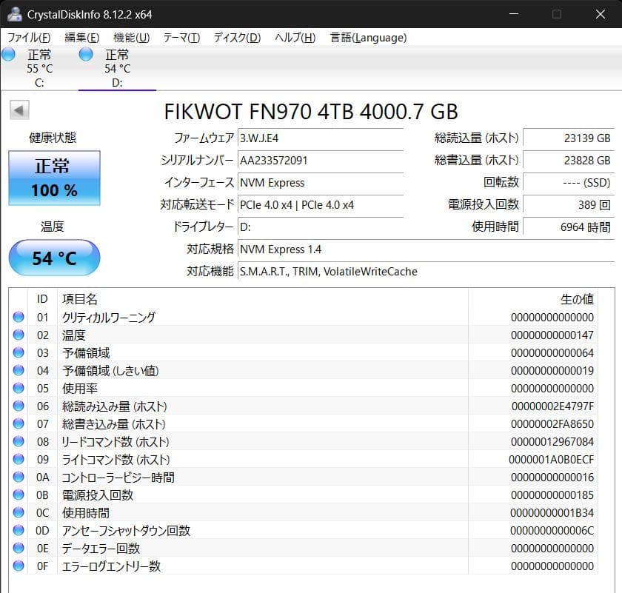Click status icon for 使用率 row

19,388
